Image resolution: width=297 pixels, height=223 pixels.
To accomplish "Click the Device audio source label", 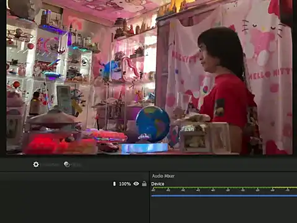I will pyautogui.click(x=158, y=184).
